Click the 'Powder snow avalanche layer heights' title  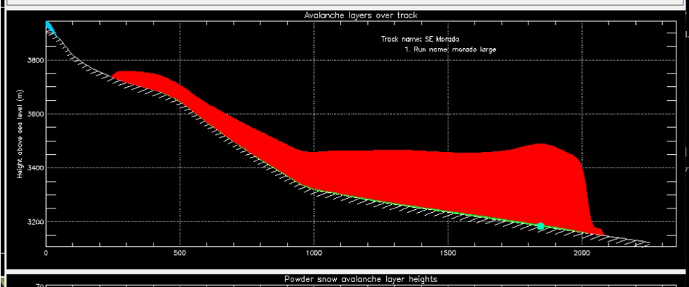click(x=361, y=279)
